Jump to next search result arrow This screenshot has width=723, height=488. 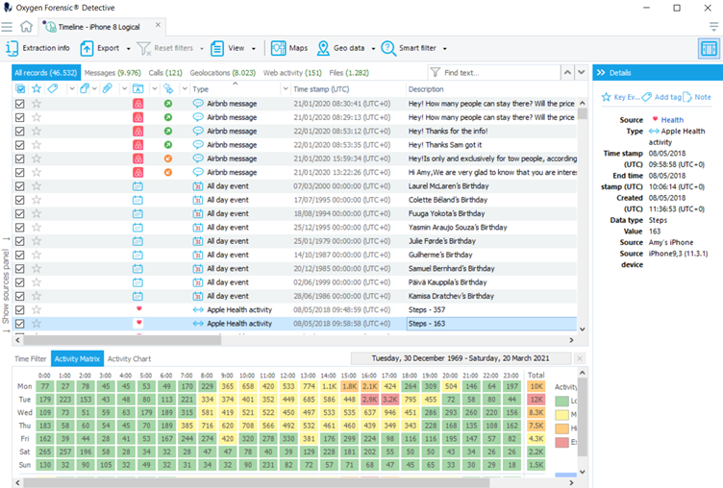582,72
